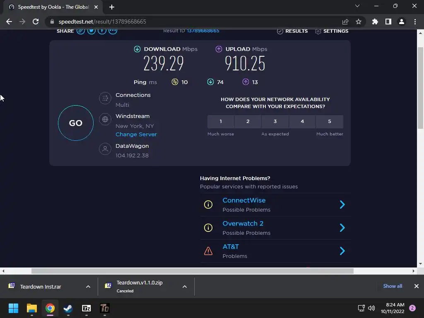The height and width of the screenshot is (318, 424).
Task: Open the RESULTS page
Action: coord(292,31)
